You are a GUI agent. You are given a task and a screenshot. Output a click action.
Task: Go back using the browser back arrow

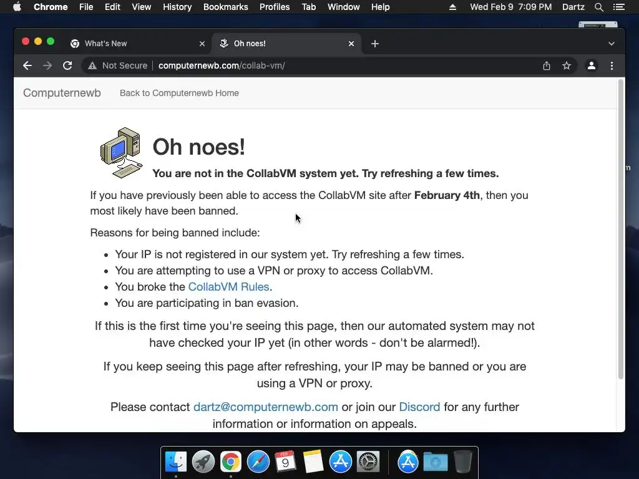(x=27, y=65)
